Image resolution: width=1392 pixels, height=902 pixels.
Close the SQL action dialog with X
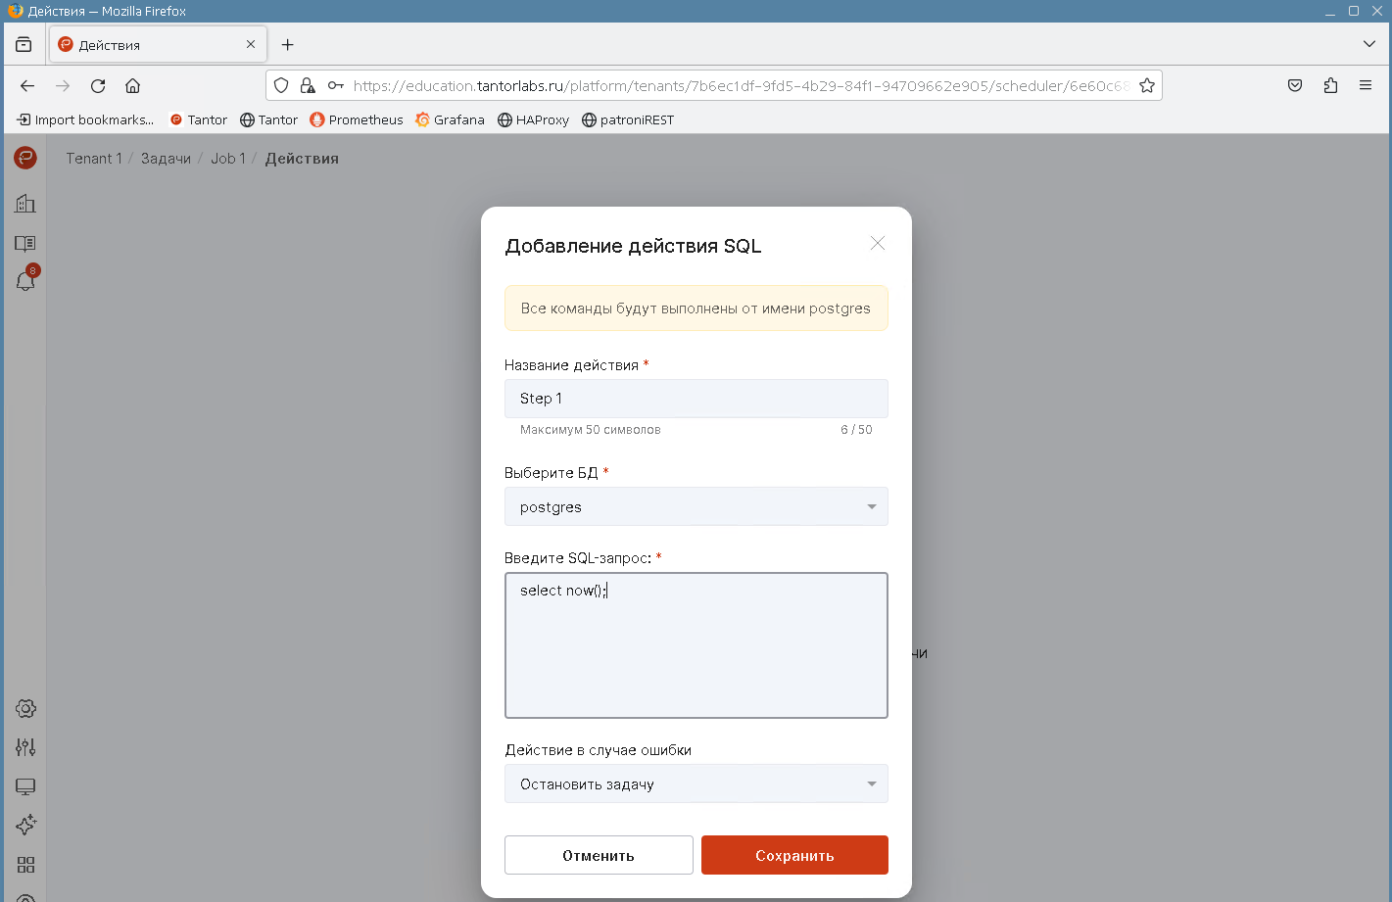click(x=877, y=244)
